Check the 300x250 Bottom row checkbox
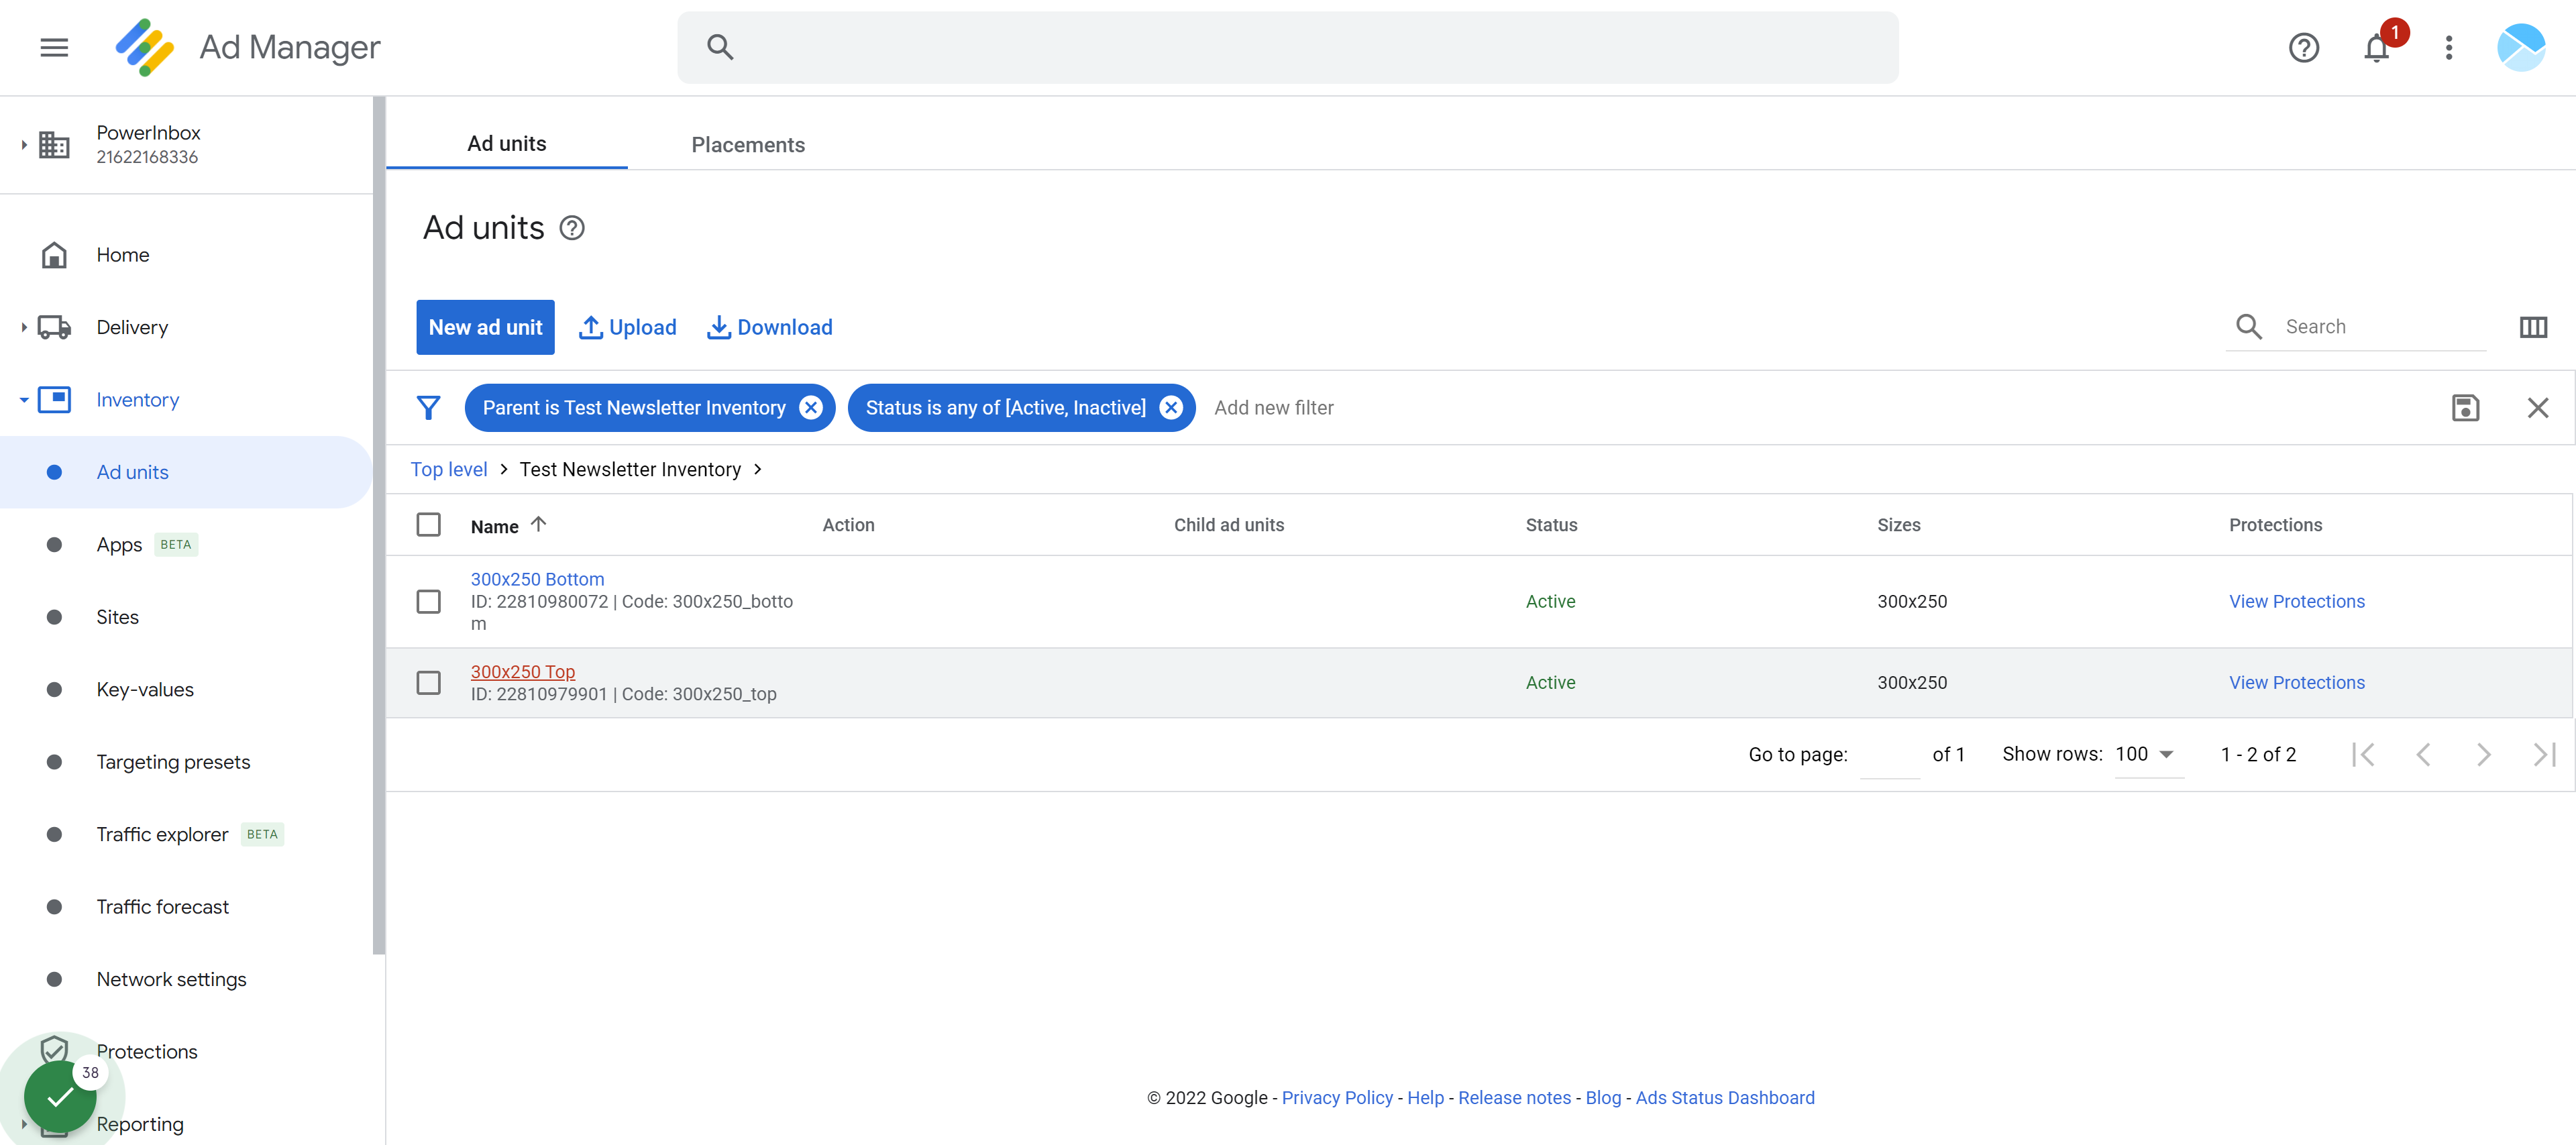Viewport: 2576px width, 1145px height. (x=428, y=601)
